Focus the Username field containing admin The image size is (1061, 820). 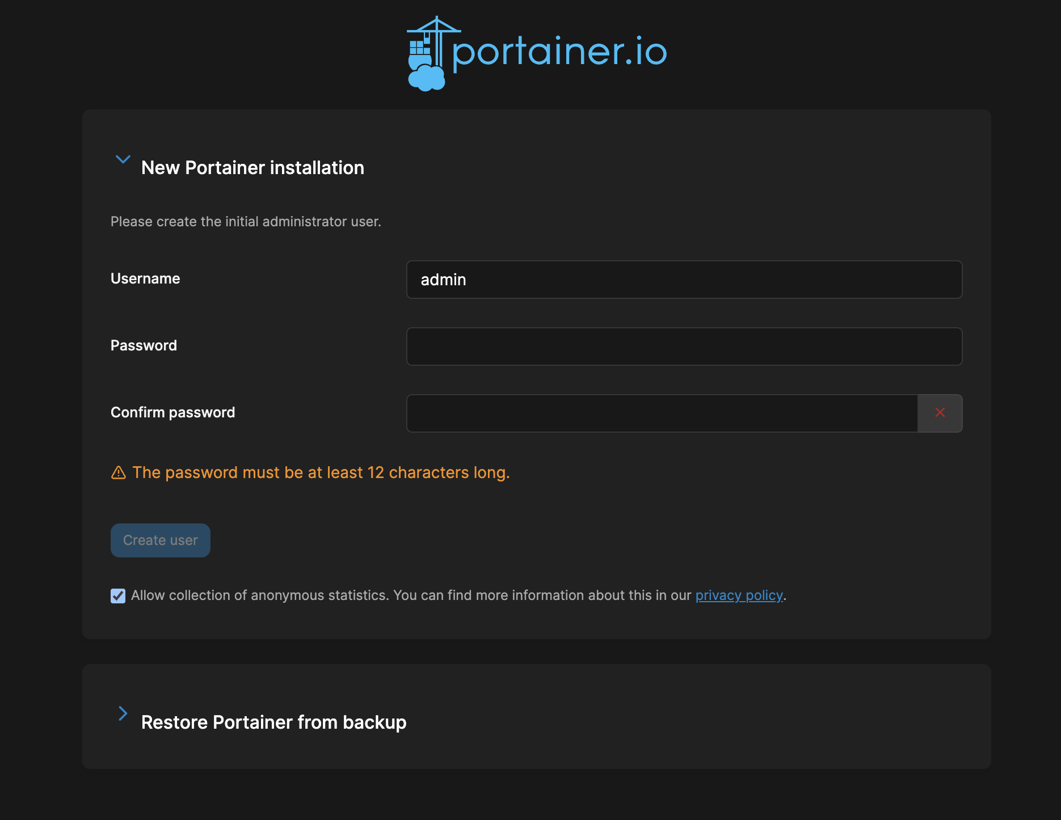click(684, 280)
